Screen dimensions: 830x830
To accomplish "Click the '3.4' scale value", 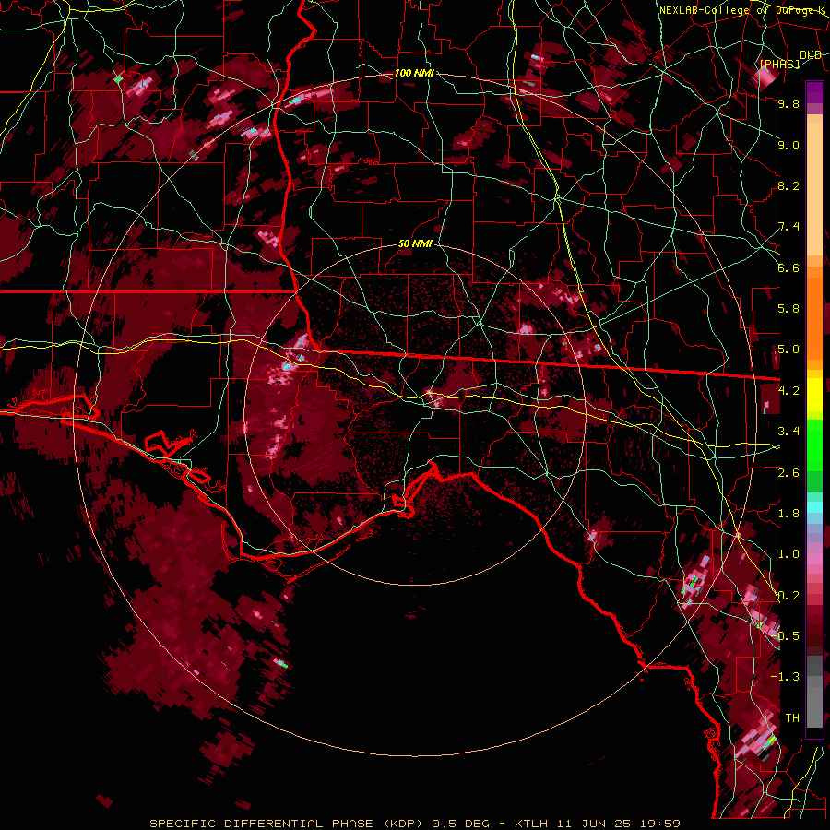I will point(788,432).
